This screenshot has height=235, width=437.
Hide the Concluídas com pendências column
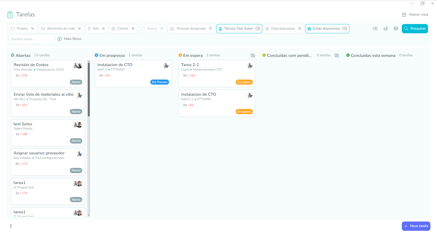click(x=337, y=56)
